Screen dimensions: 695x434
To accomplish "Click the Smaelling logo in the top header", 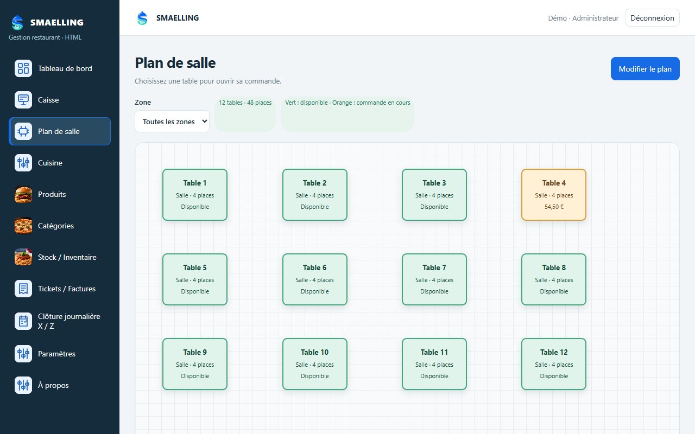I will (142, 18).
